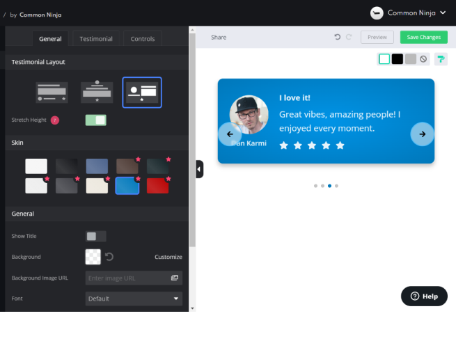Reset the Background color with reset icon
456x341 pixels.
tap(109, 257)
